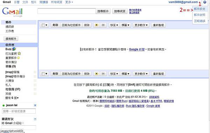Click the 撰寫郵件 compose button
This screenshot has width=210, height=133.
(x=11, y=39)
